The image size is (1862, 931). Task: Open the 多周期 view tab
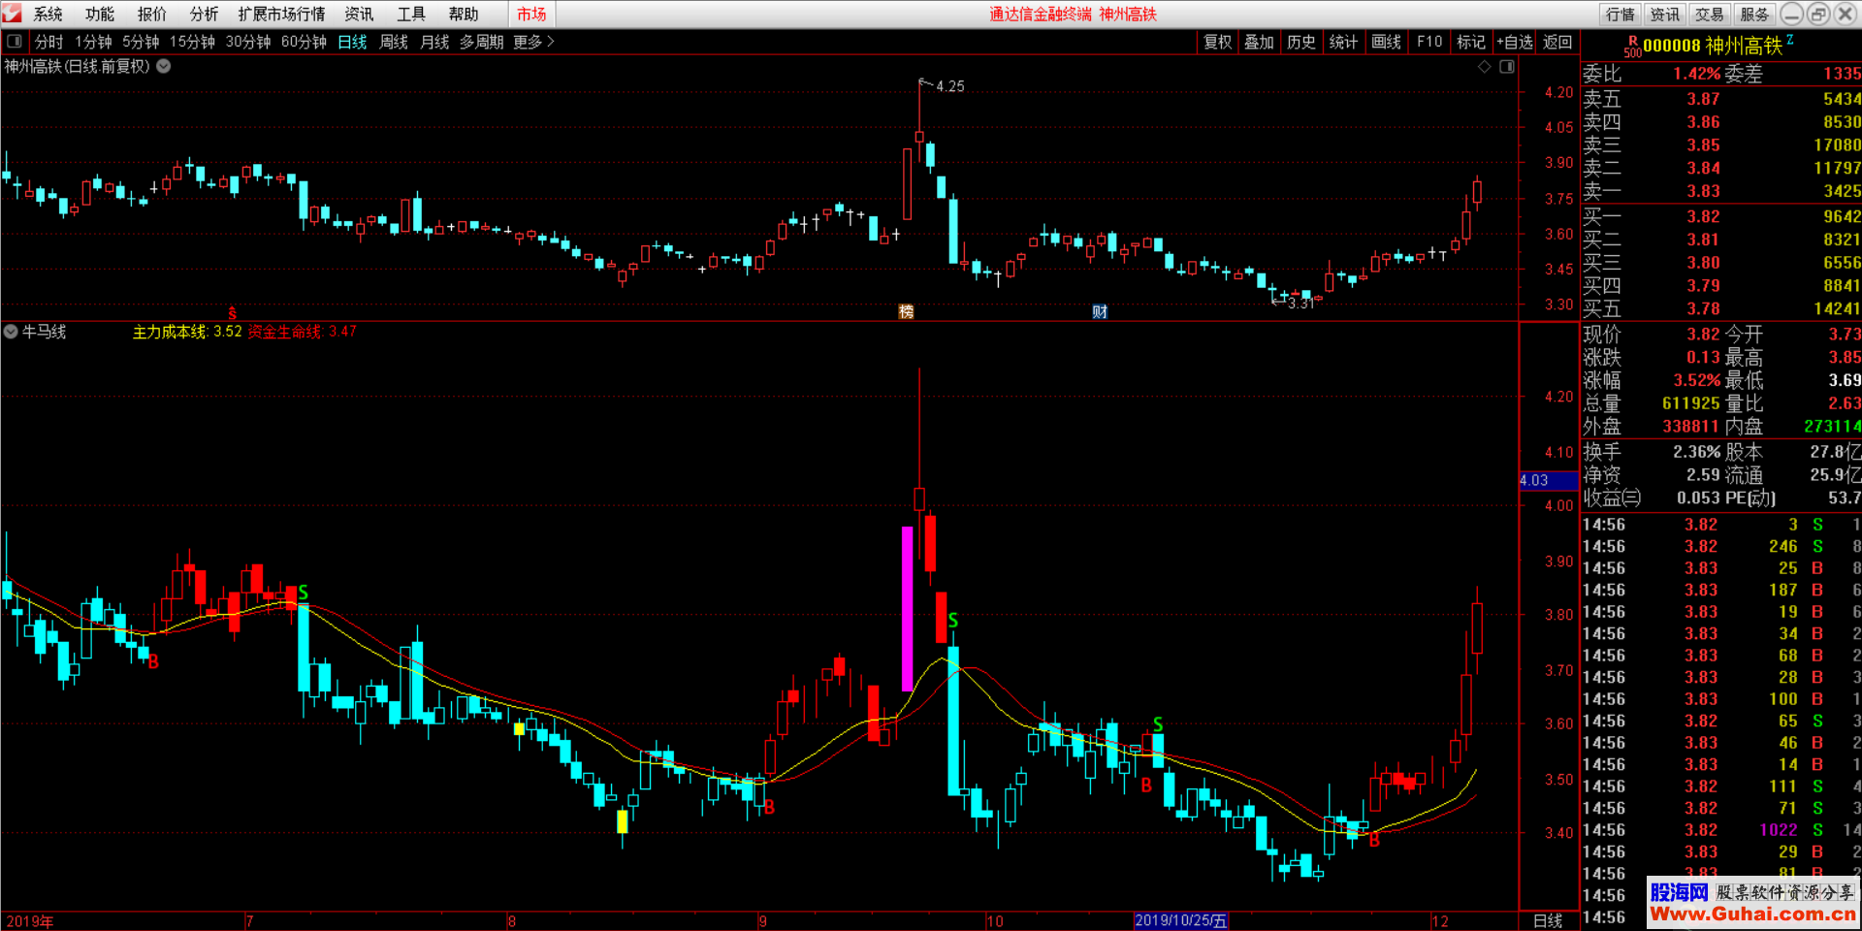click(481, 42)
